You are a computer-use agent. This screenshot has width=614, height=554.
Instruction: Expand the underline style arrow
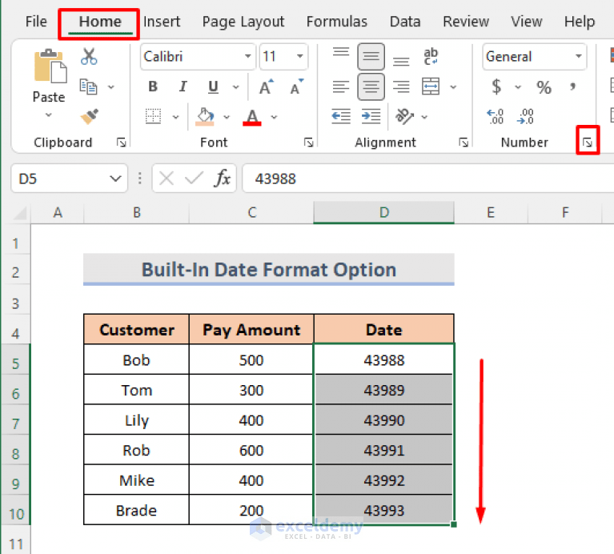(x=235, y=87)
